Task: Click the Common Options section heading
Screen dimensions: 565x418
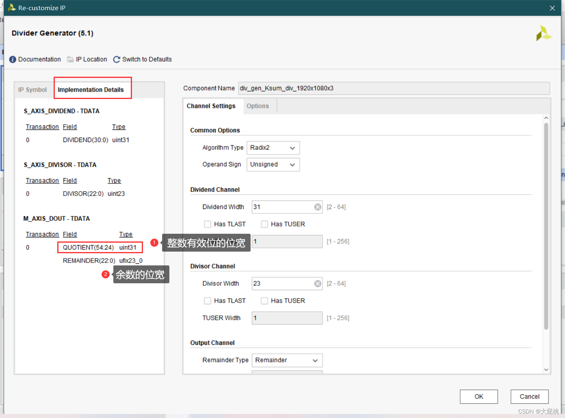Action: click(215, 130)
